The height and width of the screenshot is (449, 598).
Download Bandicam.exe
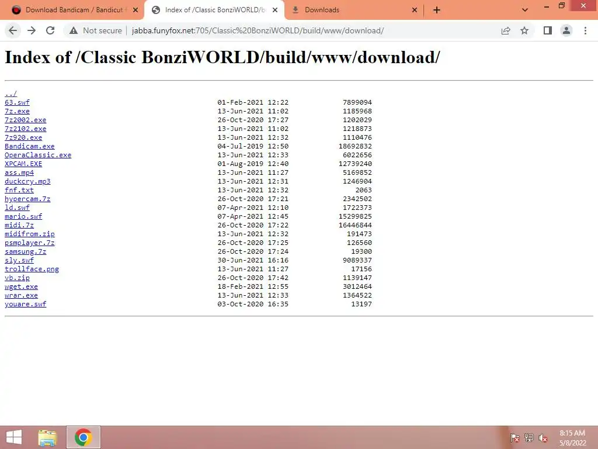[x=30, y=146]
